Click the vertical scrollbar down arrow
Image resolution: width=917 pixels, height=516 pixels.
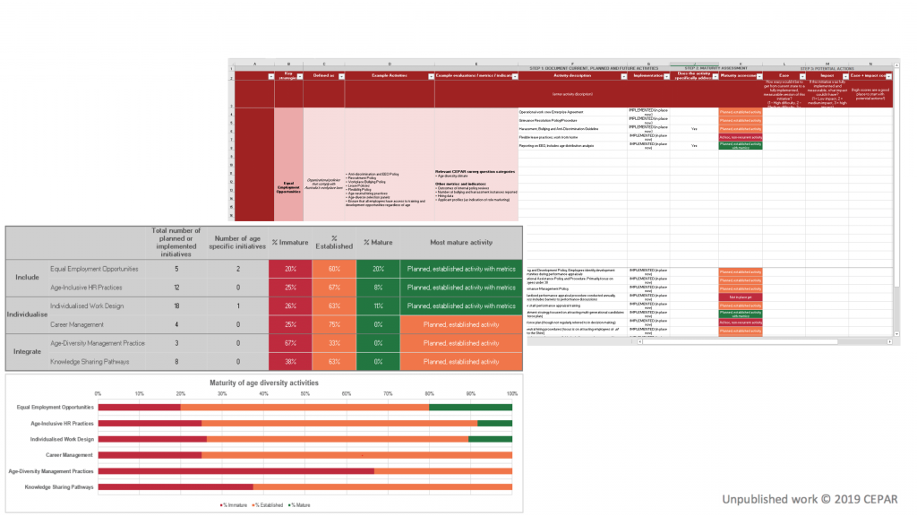click(x=896, y=334)
